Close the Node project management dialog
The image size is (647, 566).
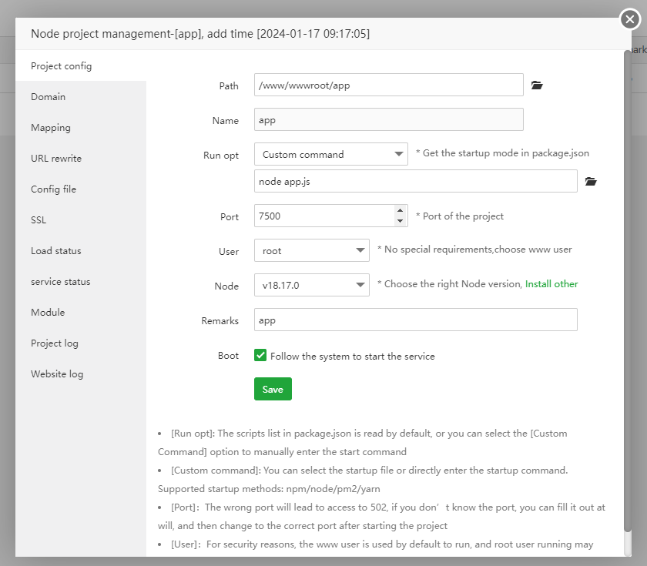(630, 21)
